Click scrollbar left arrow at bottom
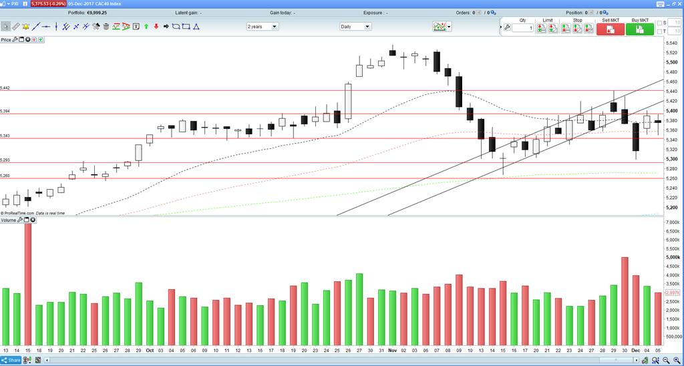684x366 pixels. coord(47,361)
